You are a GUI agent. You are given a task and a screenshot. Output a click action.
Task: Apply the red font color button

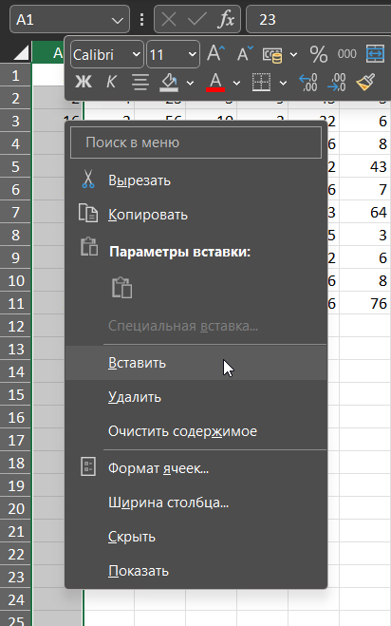[215, 83]
